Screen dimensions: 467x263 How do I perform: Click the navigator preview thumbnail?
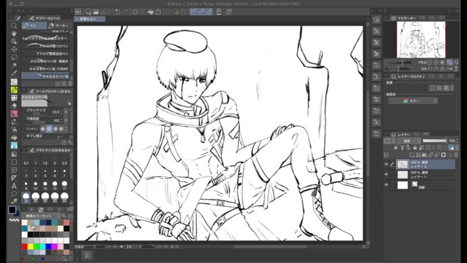421,39
